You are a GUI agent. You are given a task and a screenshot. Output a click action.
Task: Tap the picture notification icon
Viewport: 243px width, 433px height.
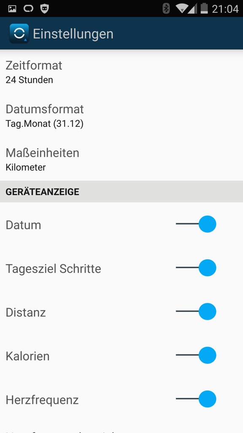click(x=12, y=9)
